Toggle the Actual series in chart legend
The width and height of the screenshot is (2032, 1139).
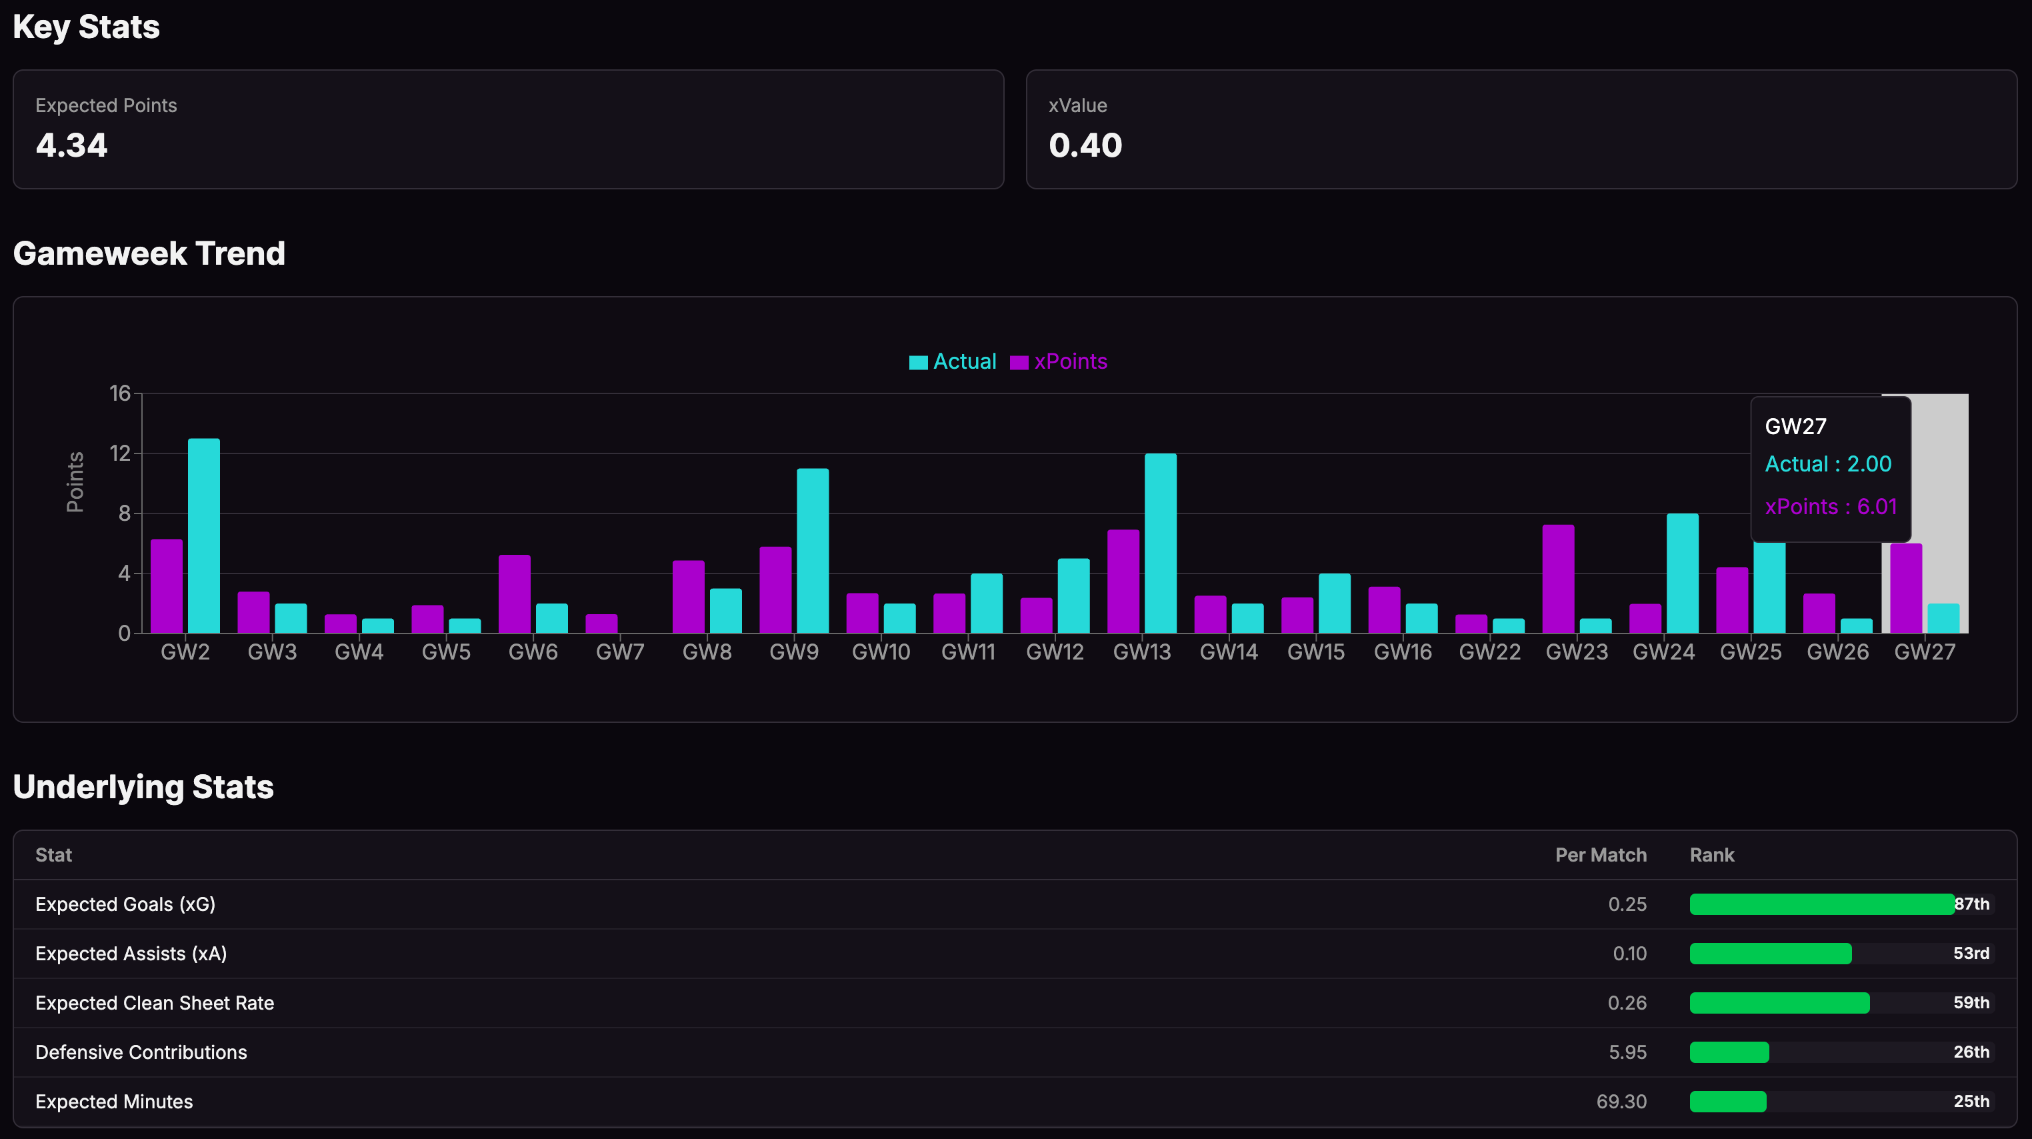pos(964,361)
